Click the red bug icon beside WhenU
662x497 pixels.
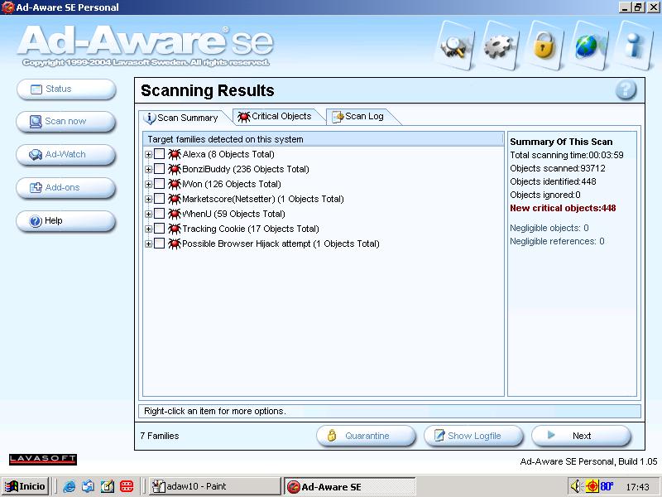coord(175,214)
